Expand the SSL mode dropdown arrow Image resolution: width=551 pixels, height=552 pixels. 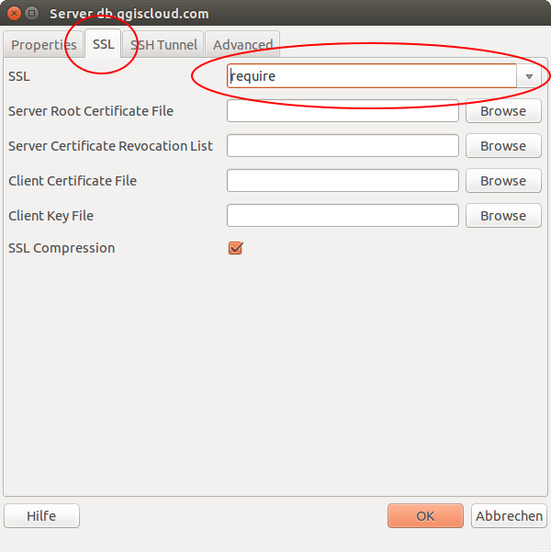[x=529, y=76]
